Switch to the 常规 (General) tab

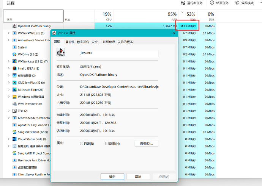click(x=57, y=42)
